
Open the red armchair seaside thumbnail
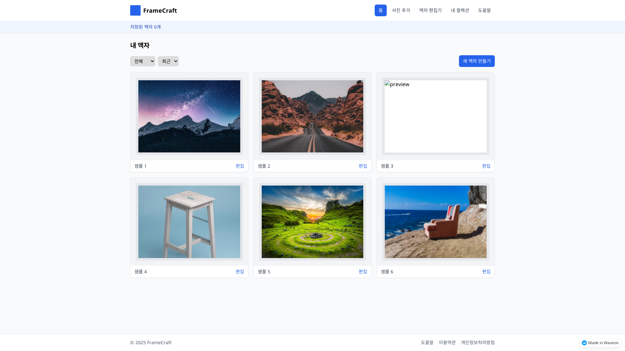(435, 222)
